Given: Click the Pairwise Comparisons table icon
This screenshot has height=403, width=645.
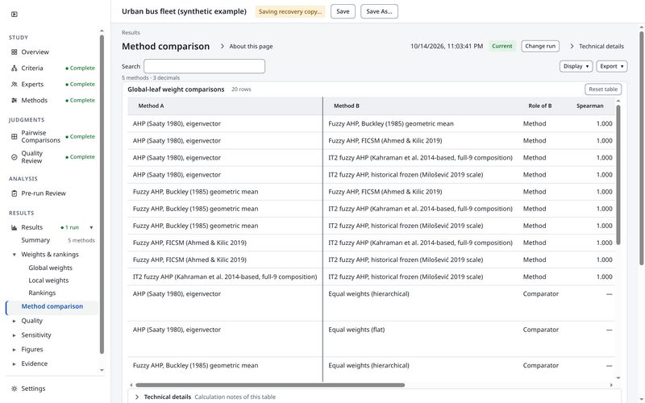Looking at the screenshot, I should coord(15,136).
